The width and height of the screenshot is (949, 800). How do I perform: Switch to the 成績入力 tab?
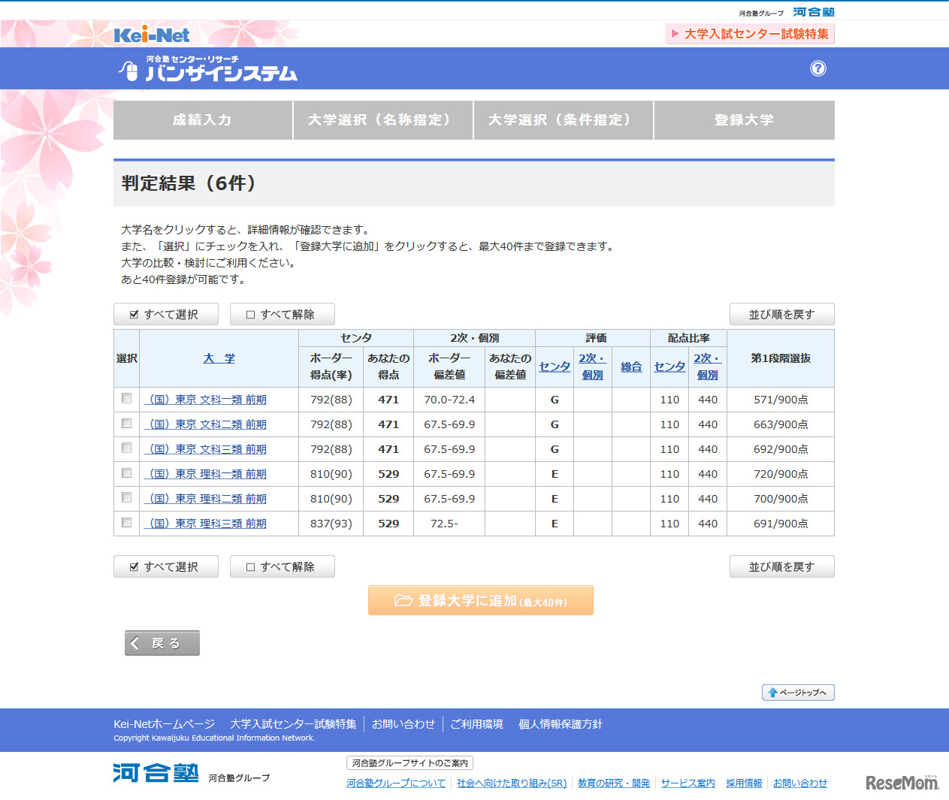click(x=202, y=120)
